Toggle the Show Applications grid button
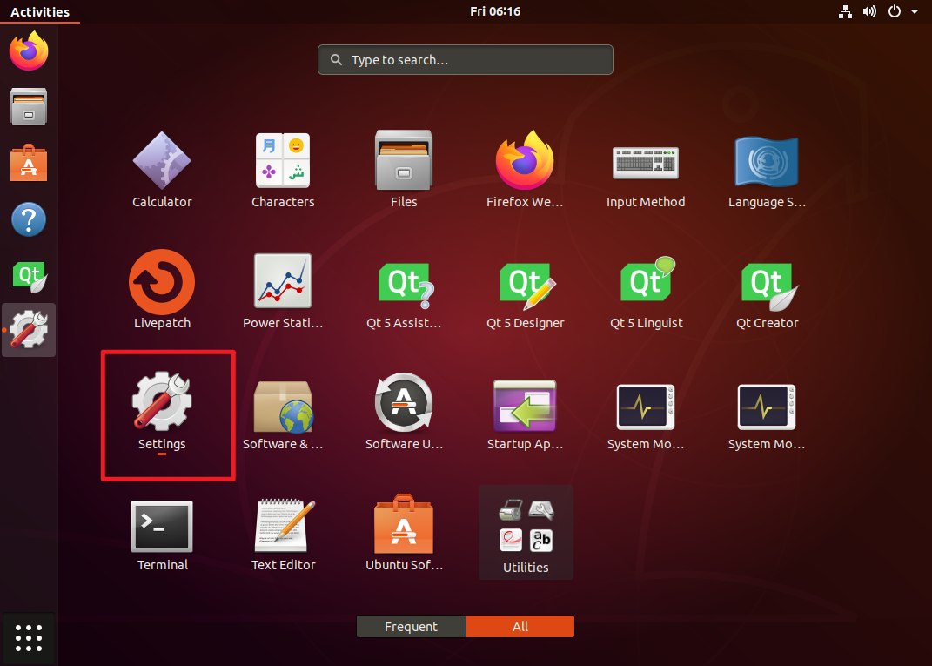The width and height of the screenshot is (932, 666). [x=29, y=637]
